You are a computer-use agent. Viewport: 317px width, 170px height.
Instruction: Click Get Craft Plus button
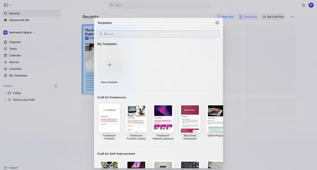(273, 17)
